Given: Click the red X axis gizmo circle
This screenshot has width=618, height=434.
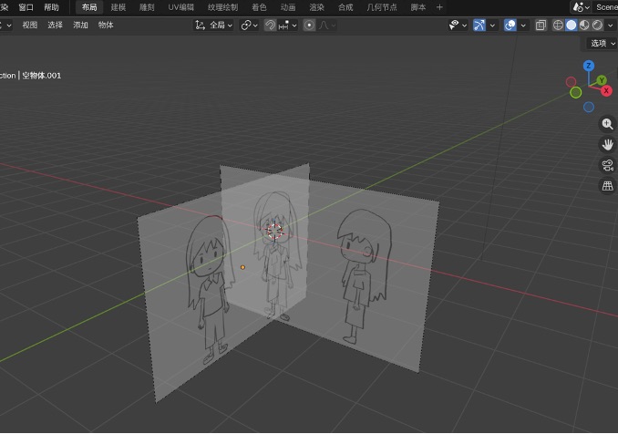Looking at the screenshot, I should tap(606, 90).
